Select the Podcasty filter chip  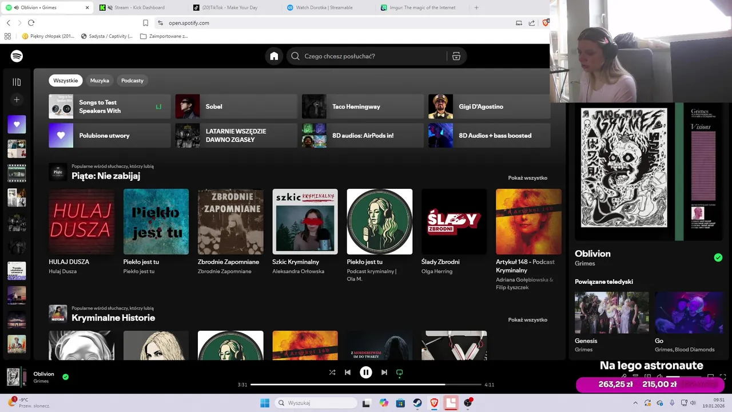(x=132, y=81)
